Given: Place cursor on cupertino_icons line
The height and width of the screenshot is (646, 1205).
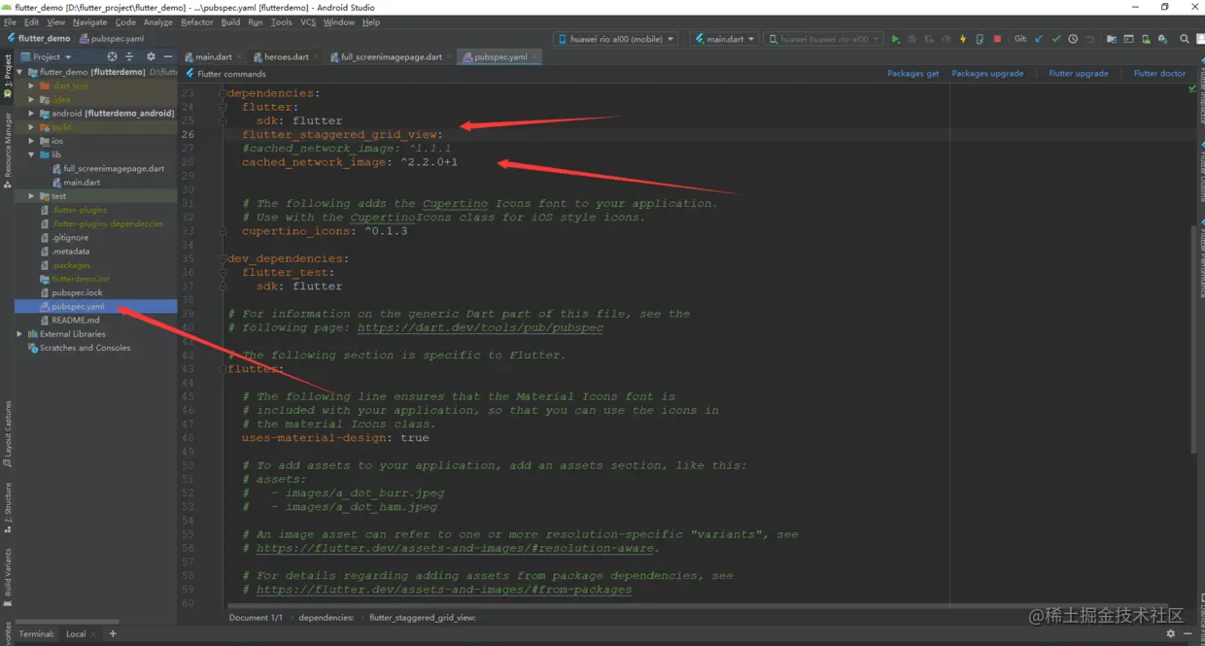Looking at the screenshot, I should (325, 231).
